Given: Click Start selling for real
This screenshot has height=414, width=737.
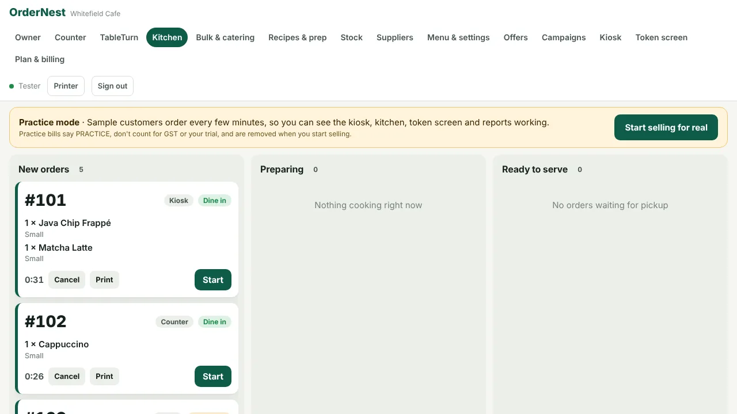Looking at the screenshot, I should tap(666, 128).
